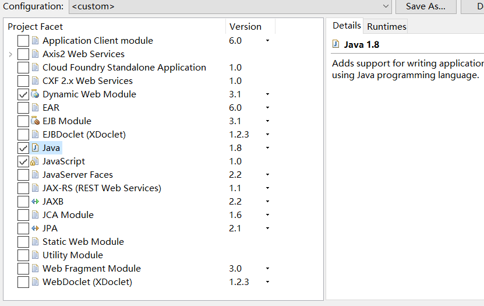Select the Details tab
Screen dimensions: 484x306
347,26
